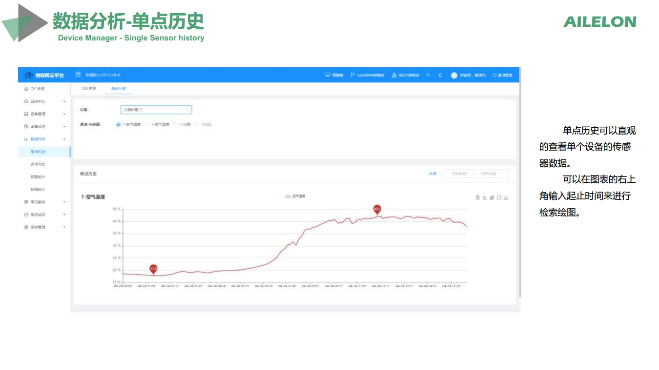The height and width of the screenshot is (370, 659).
Task: Click the 45 °C axis label
Action: point(117,209)
